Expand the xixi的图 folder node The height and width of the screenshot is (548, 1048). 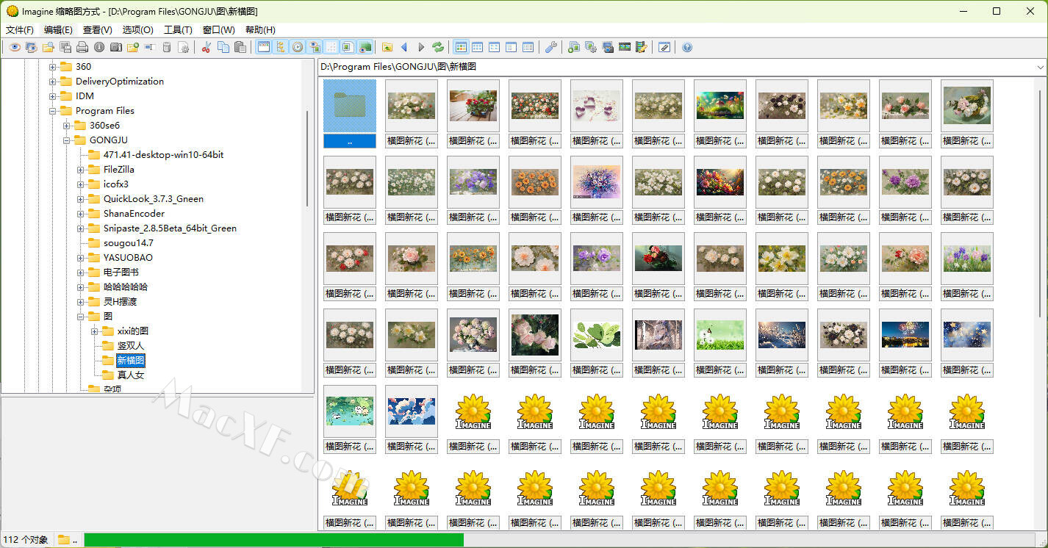click(x=95, y=331)
